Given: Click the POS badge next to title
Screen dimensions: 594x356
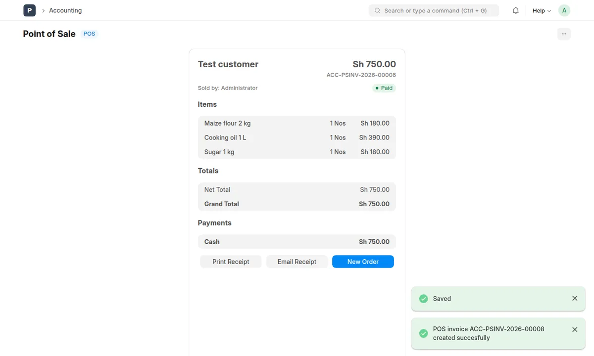Looking at the screenshot, I should tap(89, 34).
